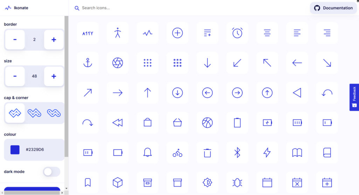Select the bicycle rider icon
This screenshot has width=359, height=195.
pos(178,153)
